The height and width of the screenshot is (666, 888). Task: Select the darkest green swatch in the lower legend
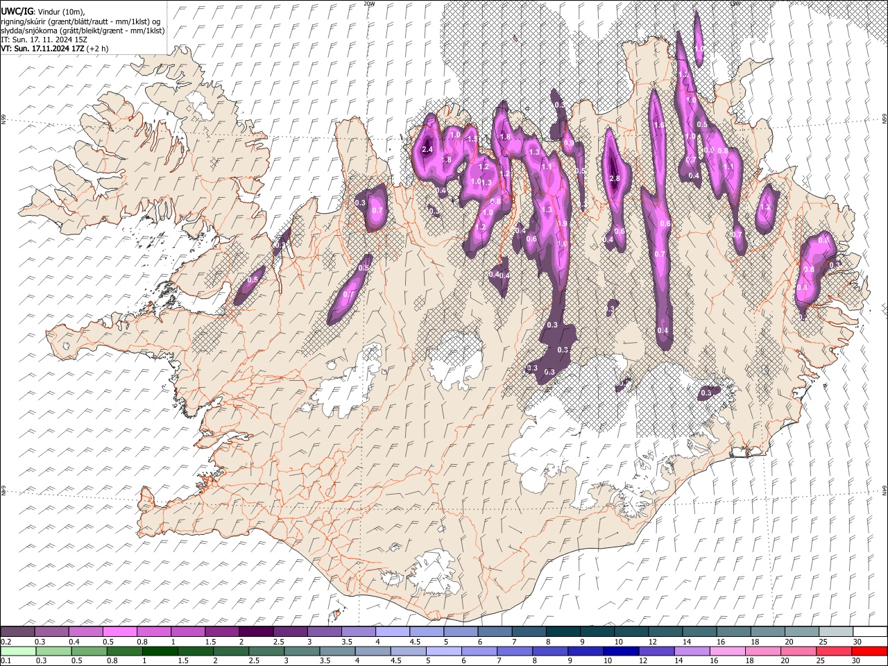coord(160,651)
